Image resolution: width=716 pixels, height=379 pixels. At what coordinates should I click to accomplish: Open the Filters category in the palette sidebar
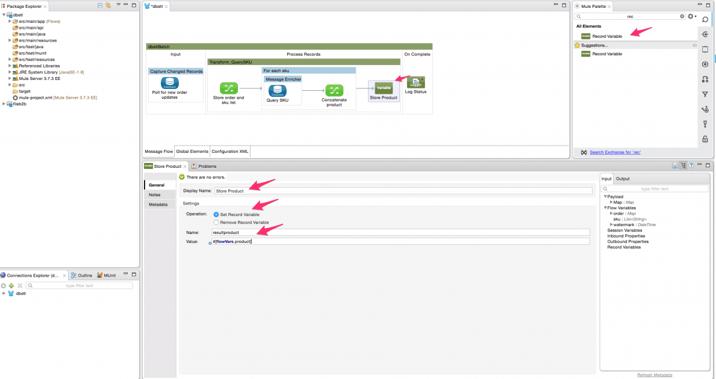[705, 94]
